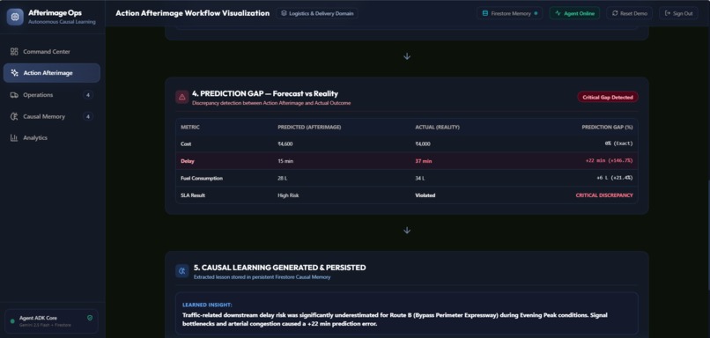Viewport: 710px width, 338px height.
Task: Click the CRITICAL DISCREPANCY text
Action: 604,195
